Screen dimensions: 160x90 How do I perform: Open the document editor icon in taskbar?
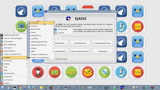pos(29,87)
